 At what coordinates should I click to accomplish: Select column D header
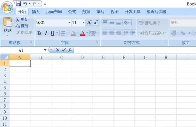[82, 57]
